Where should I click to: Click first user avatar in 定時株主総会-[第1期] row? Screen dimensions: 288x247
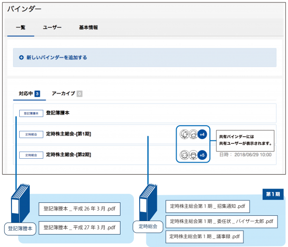[x=184, y=134]
